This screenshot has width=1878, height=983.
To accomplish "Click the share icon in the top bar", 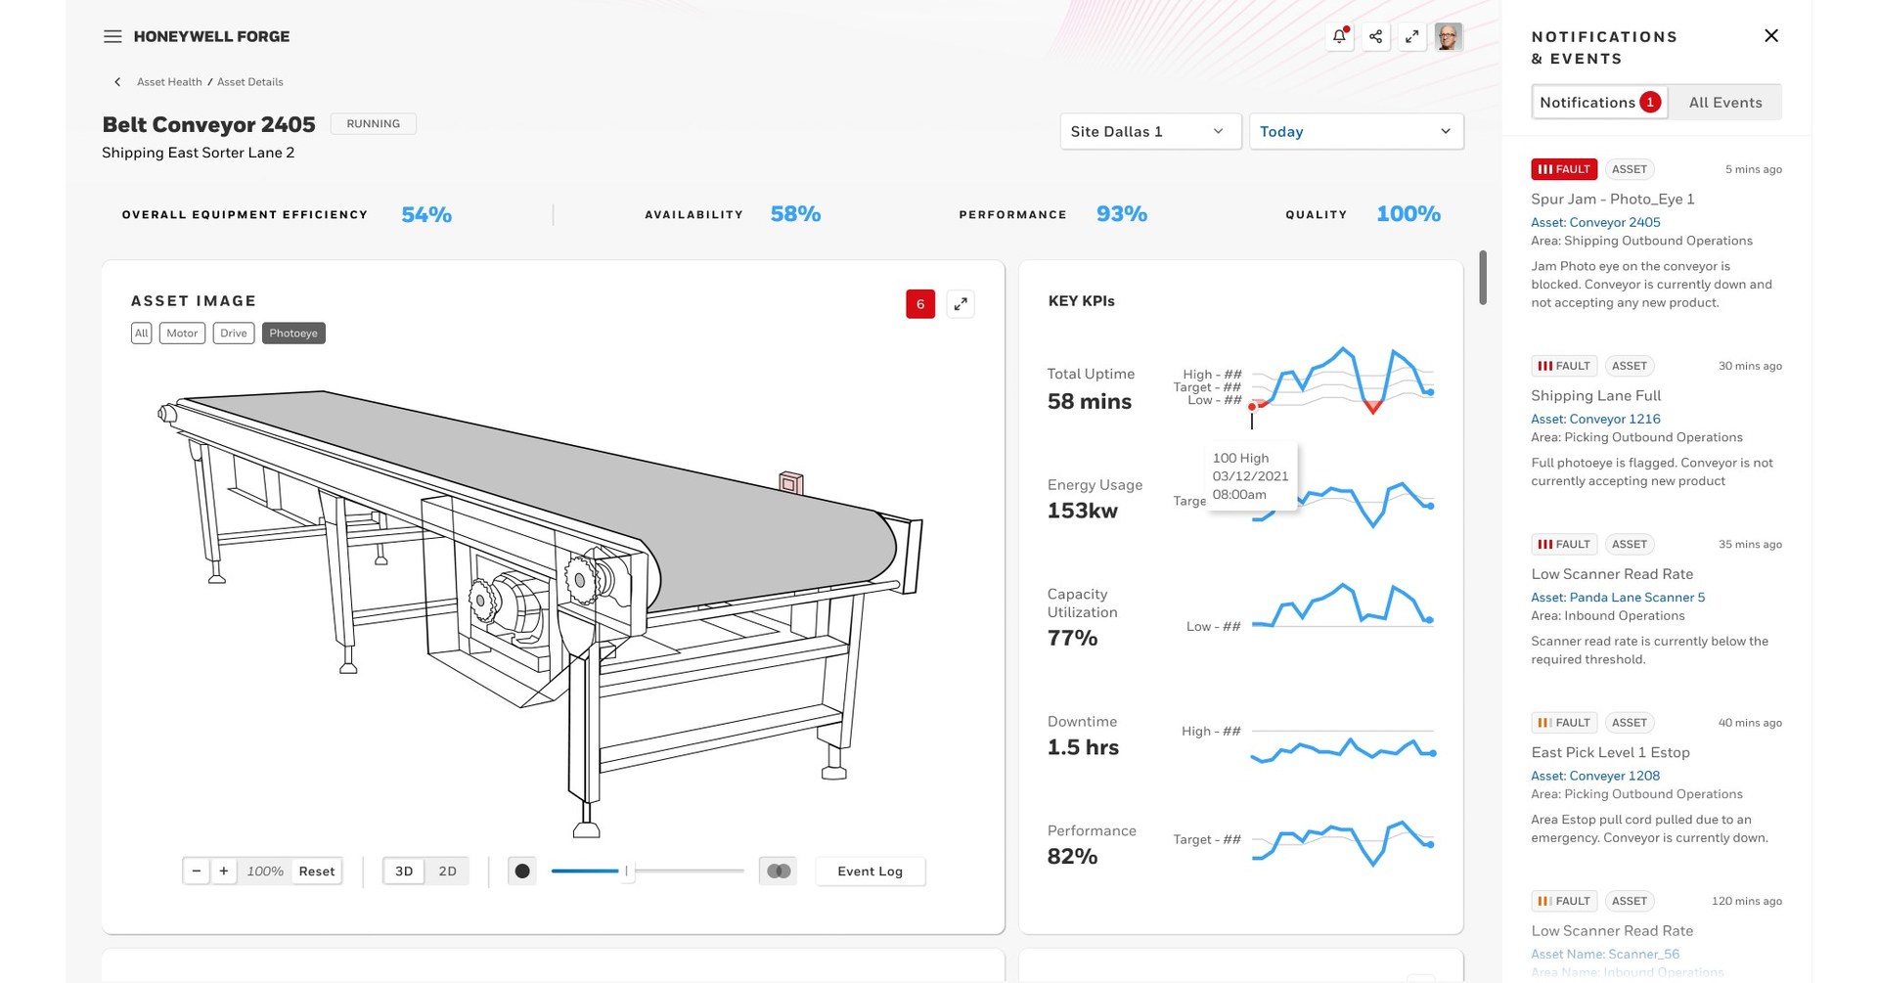I will point(1375,36).
